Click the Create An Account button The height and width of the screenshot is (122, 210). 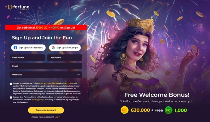pyautogui.click(x=46, y=110)
